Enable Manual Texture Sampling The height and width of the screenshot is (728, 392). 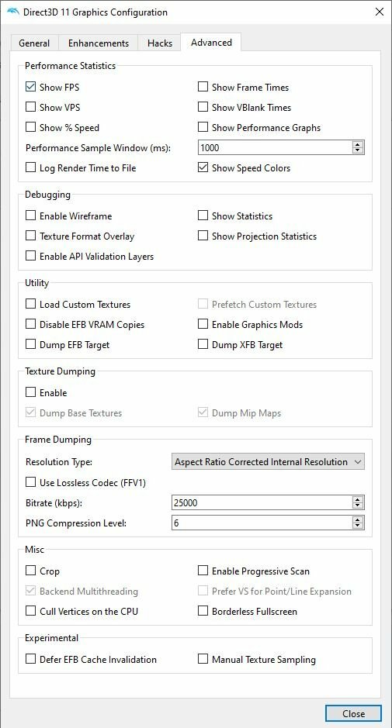pyautogui.click(x=203, y=659)
